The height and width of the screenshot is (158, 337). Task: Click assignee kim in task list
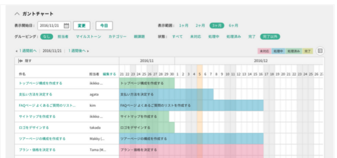click(x=92, y=106)
